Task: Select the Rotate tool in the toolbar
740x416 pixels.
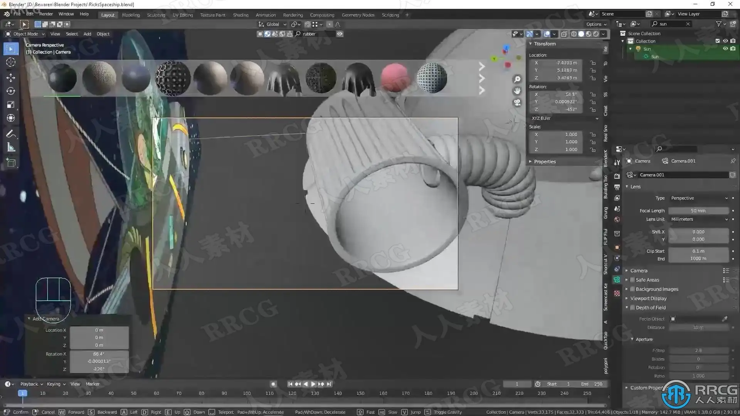Action: tap(11, 91)
